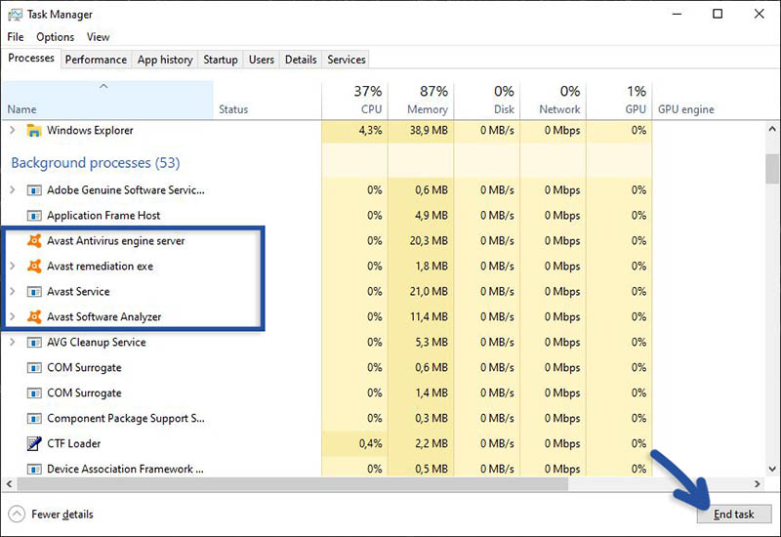Click the 5,3 MB memory value

coord(431,343)
